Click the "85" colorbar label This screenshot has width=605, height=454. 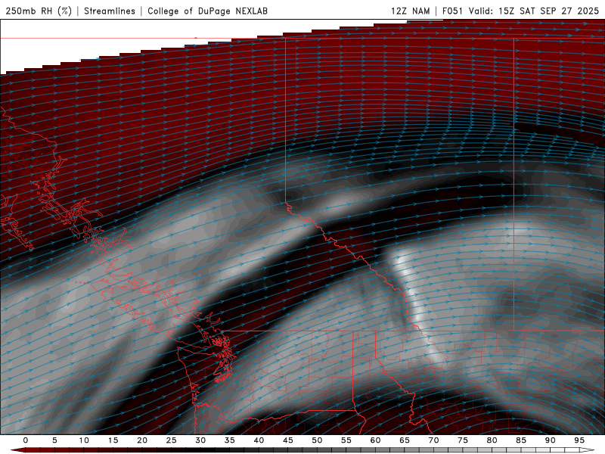click(521, 440)
